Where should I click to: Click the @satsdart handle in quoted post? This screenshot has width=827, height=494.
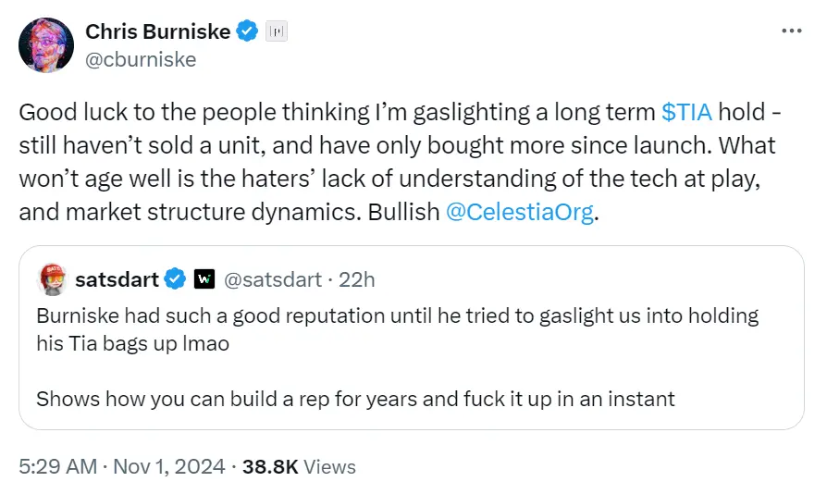pyautogui.click(x=273, y=278)
